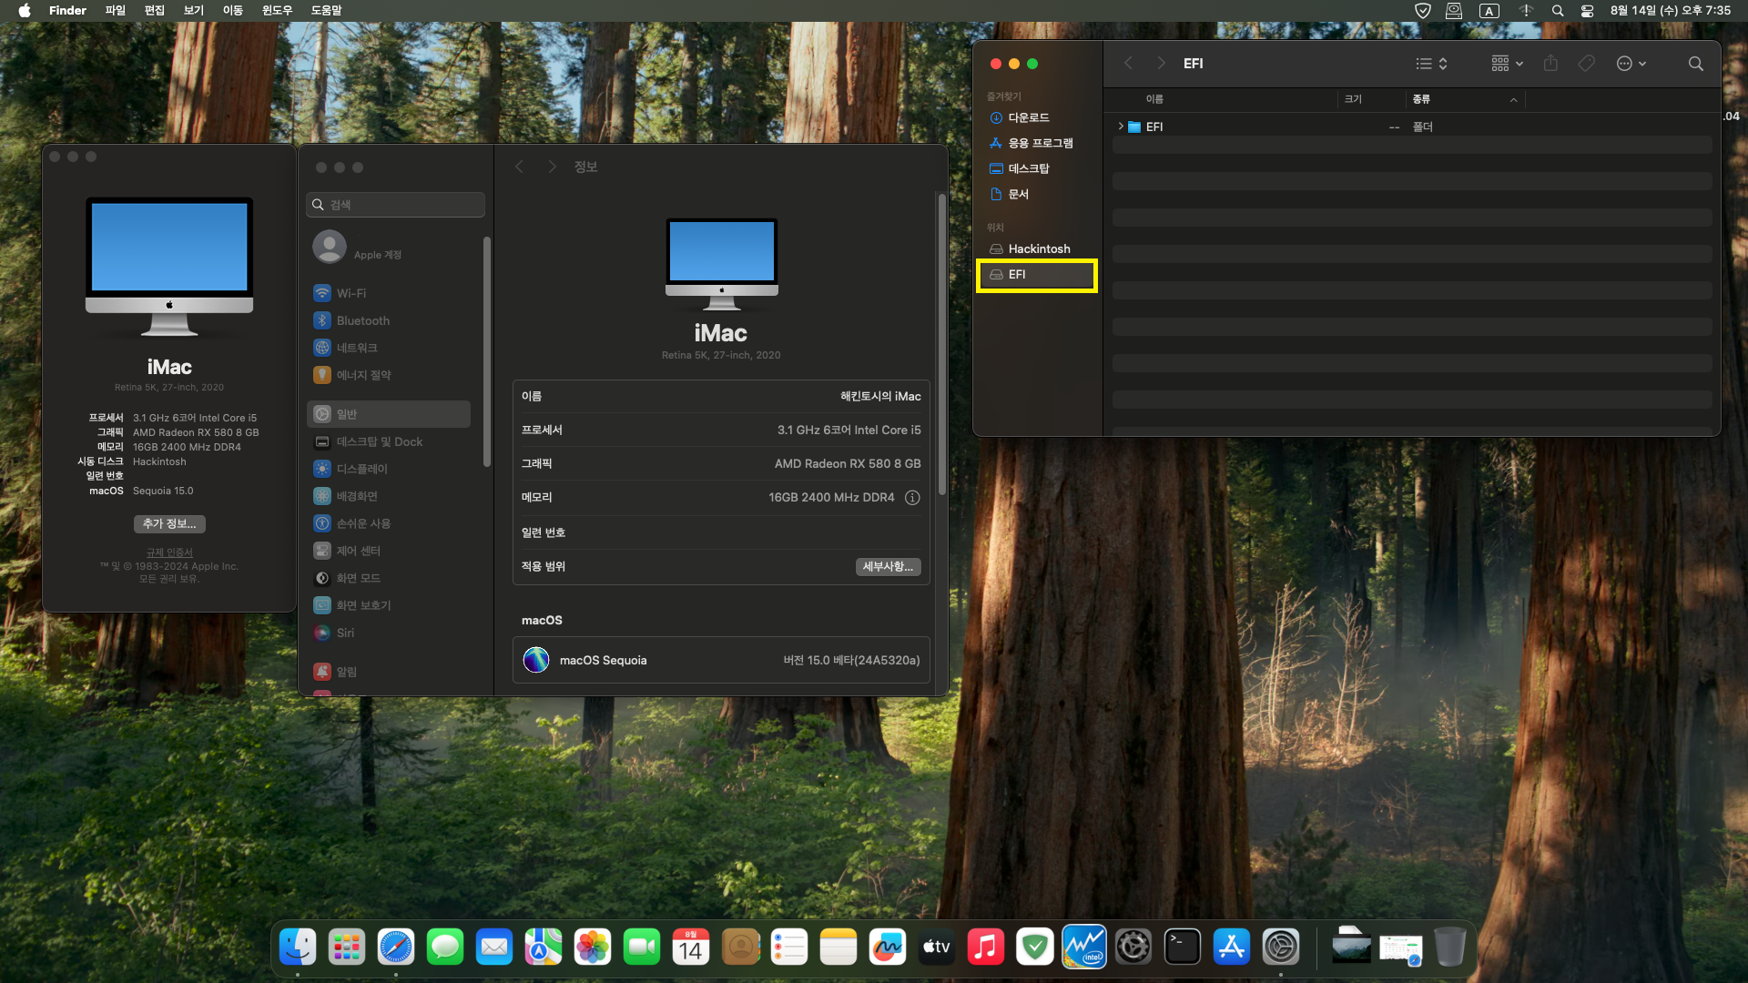Open the 파일 menu
This screenshot has width=1748, height=983.
point(115,11)
